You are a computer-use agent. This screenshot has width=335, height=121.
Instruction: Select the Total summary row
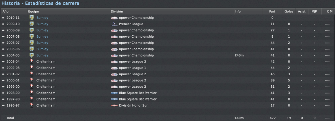(x=167, y=118)
